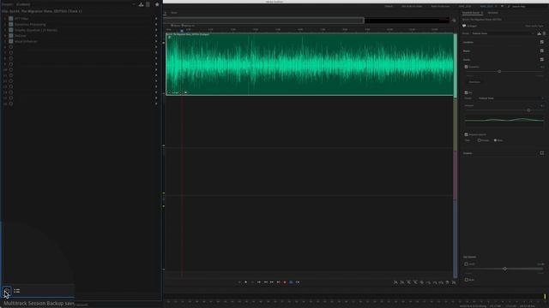Click the green audio clip waveform

pyautogui.click(x=310, y=64)
